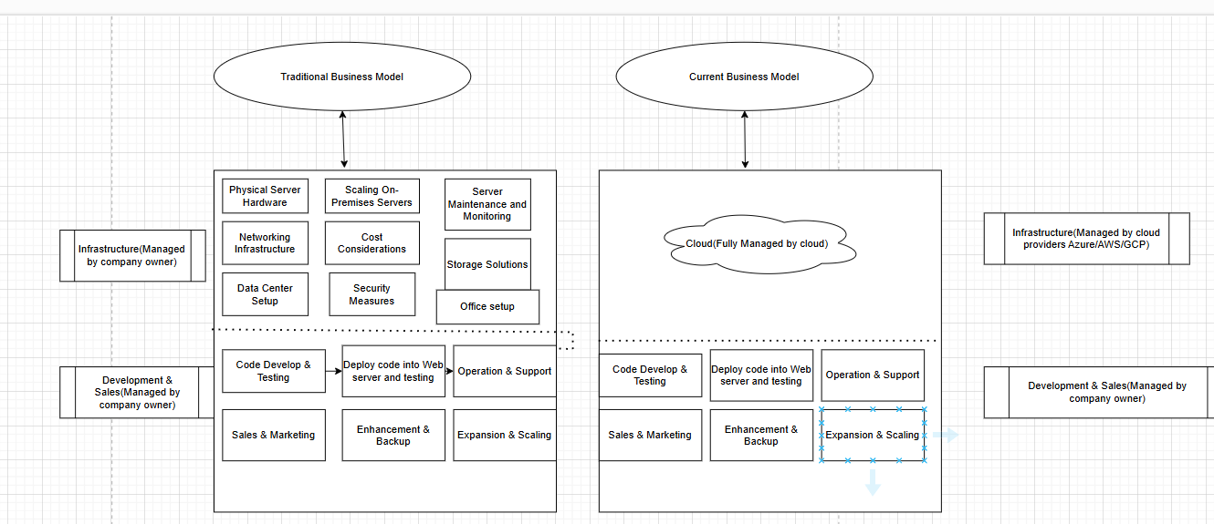This screenshot has width=1214, height=524.
Task: Select Development & Sales box beside Current model
Action: (x=1099, y=393)
